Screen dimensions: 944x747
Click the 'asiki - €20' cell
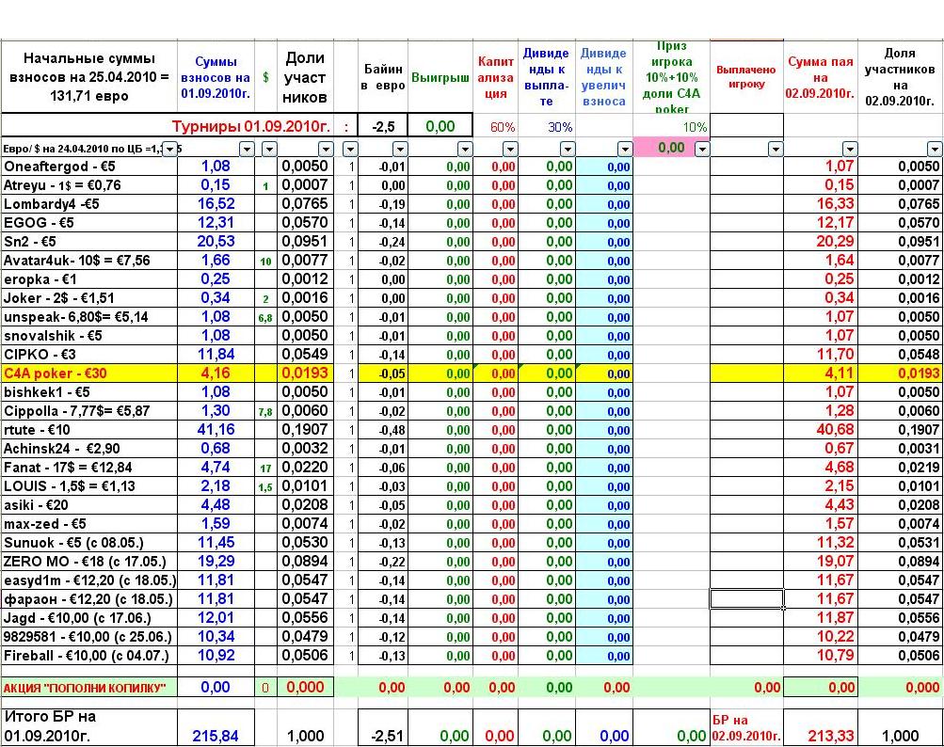pyautogui.click(x=89, y=505)
